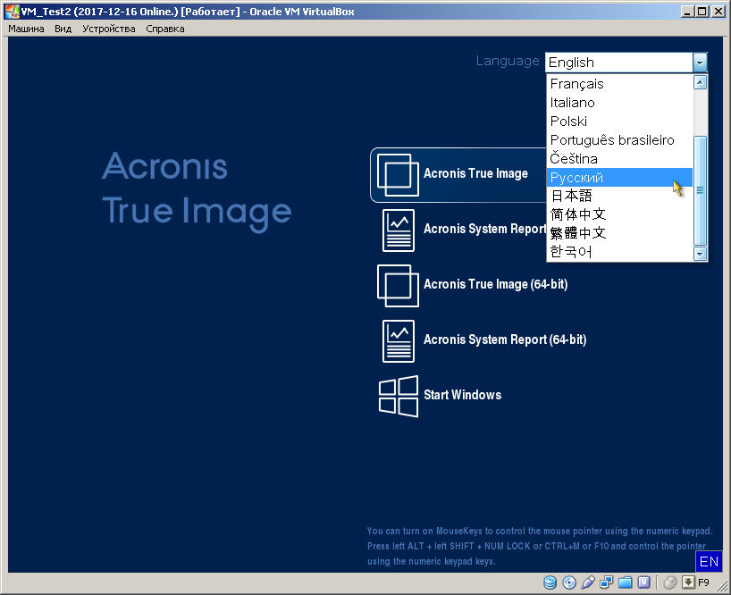731x595 pixels.
Task: Click the Start Windows logo icon
Action: [398, 396]
